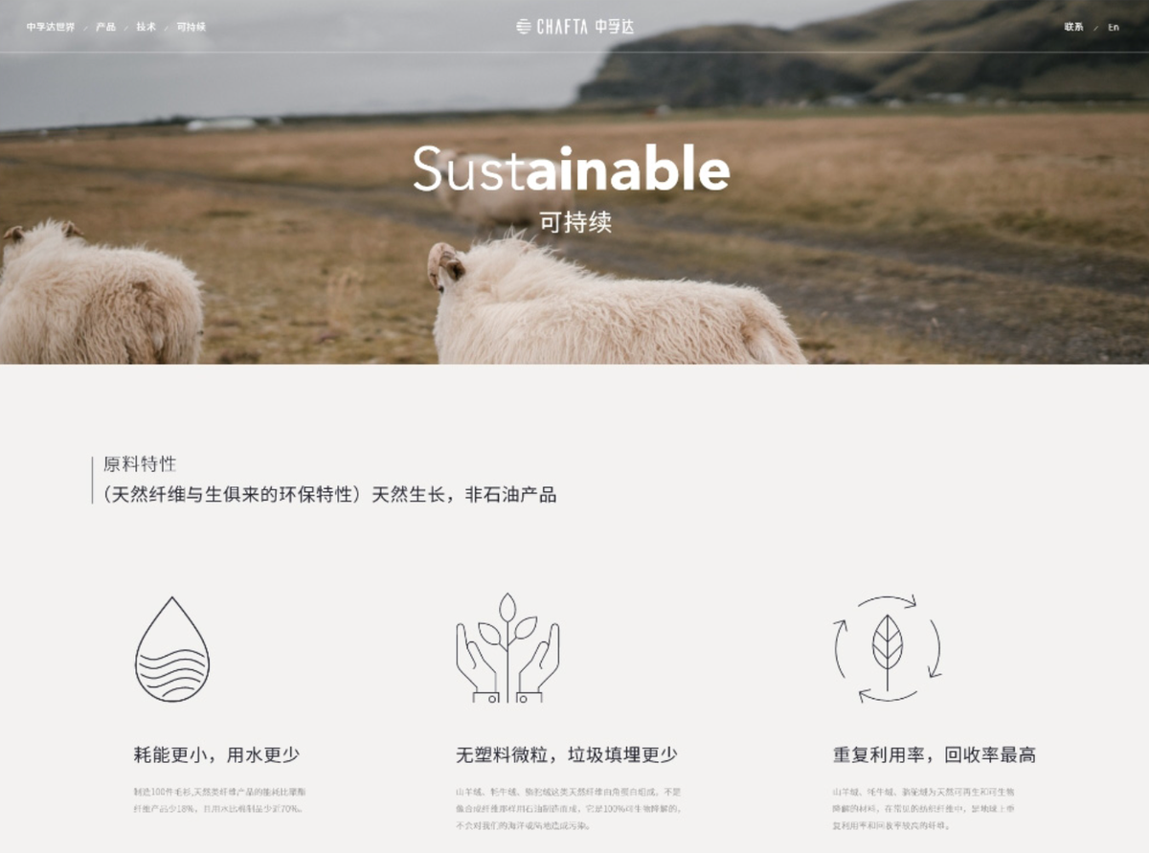Click the 重复利用率，回收率最高 heading

click(x=935, y=754)
